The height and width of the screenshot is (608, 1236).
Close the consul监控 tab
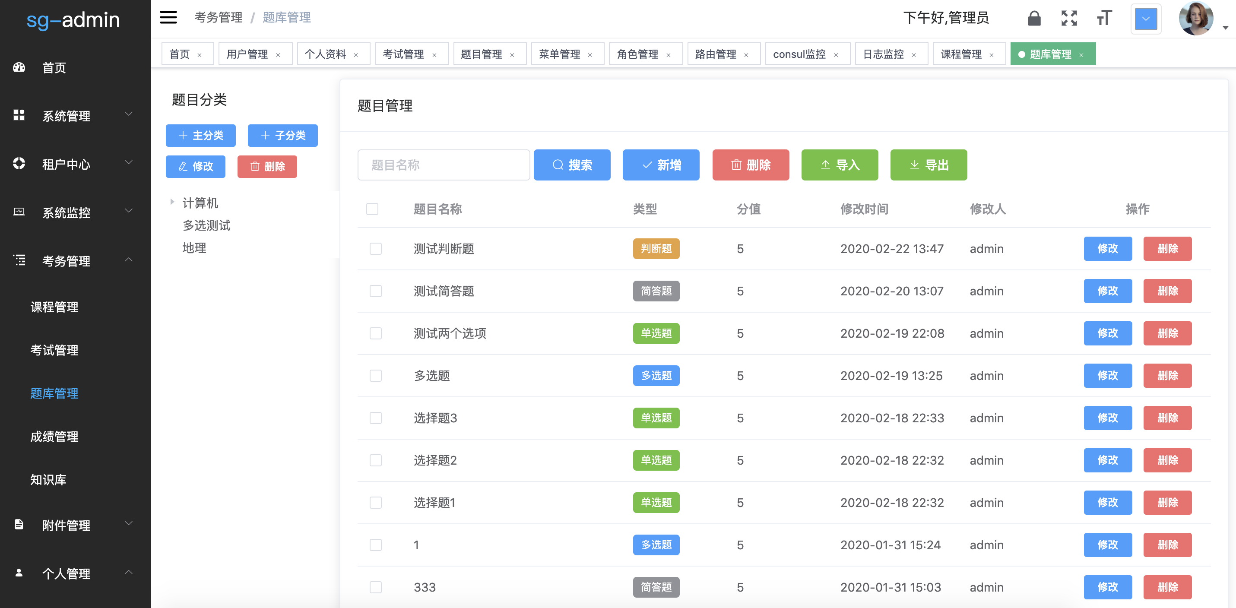[x=837, y=55]
